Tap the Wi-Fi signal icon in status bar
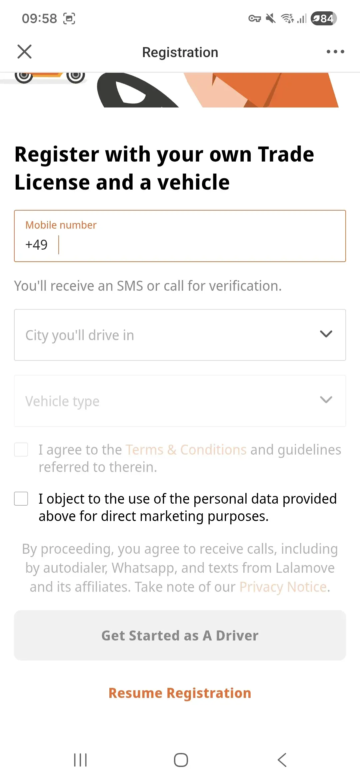Image resolution: width=360 pixels, height=781 pixels. click(287, 18)
